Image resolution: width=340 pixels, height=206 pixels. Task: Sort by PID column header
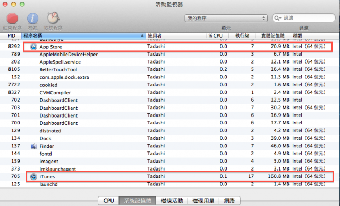pos(11,35)
